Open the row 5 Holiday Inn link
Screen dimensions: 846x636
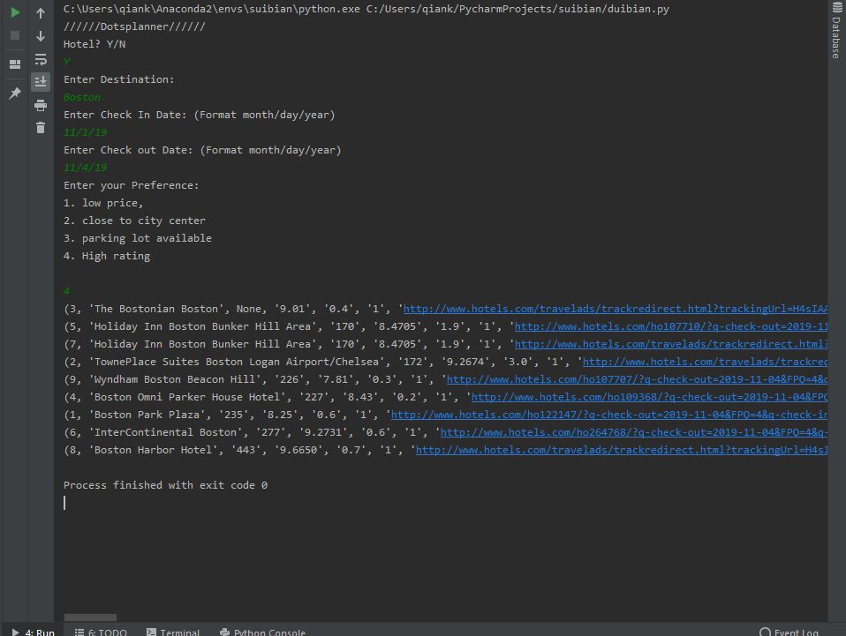pos(670,326)
